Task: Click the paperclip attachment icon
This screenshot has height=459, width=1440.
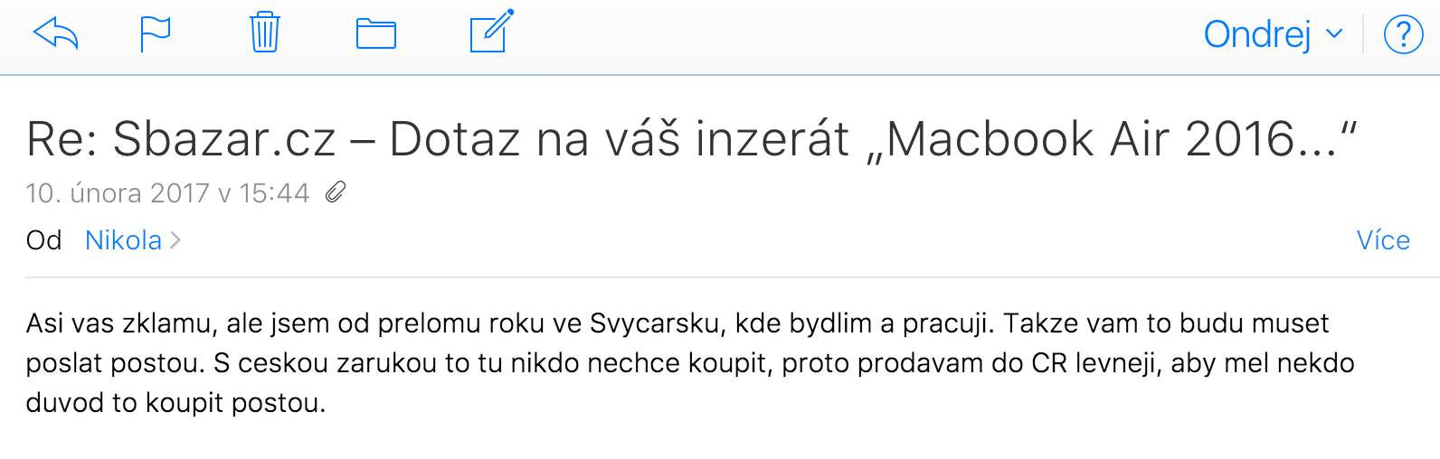Action: point(336,192)
